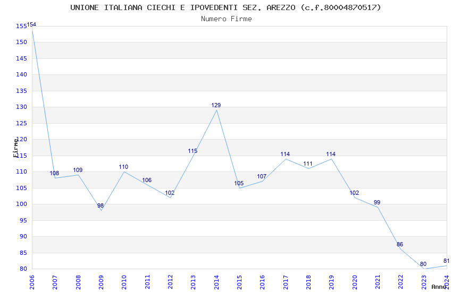Click the chart title 'UNIONE ITALIANA CIECHI E IPOVEDENTI SEZ. AREZZO'

click(x=183, y=7)
